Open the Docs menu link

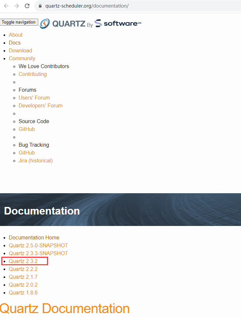pos(15,43)
